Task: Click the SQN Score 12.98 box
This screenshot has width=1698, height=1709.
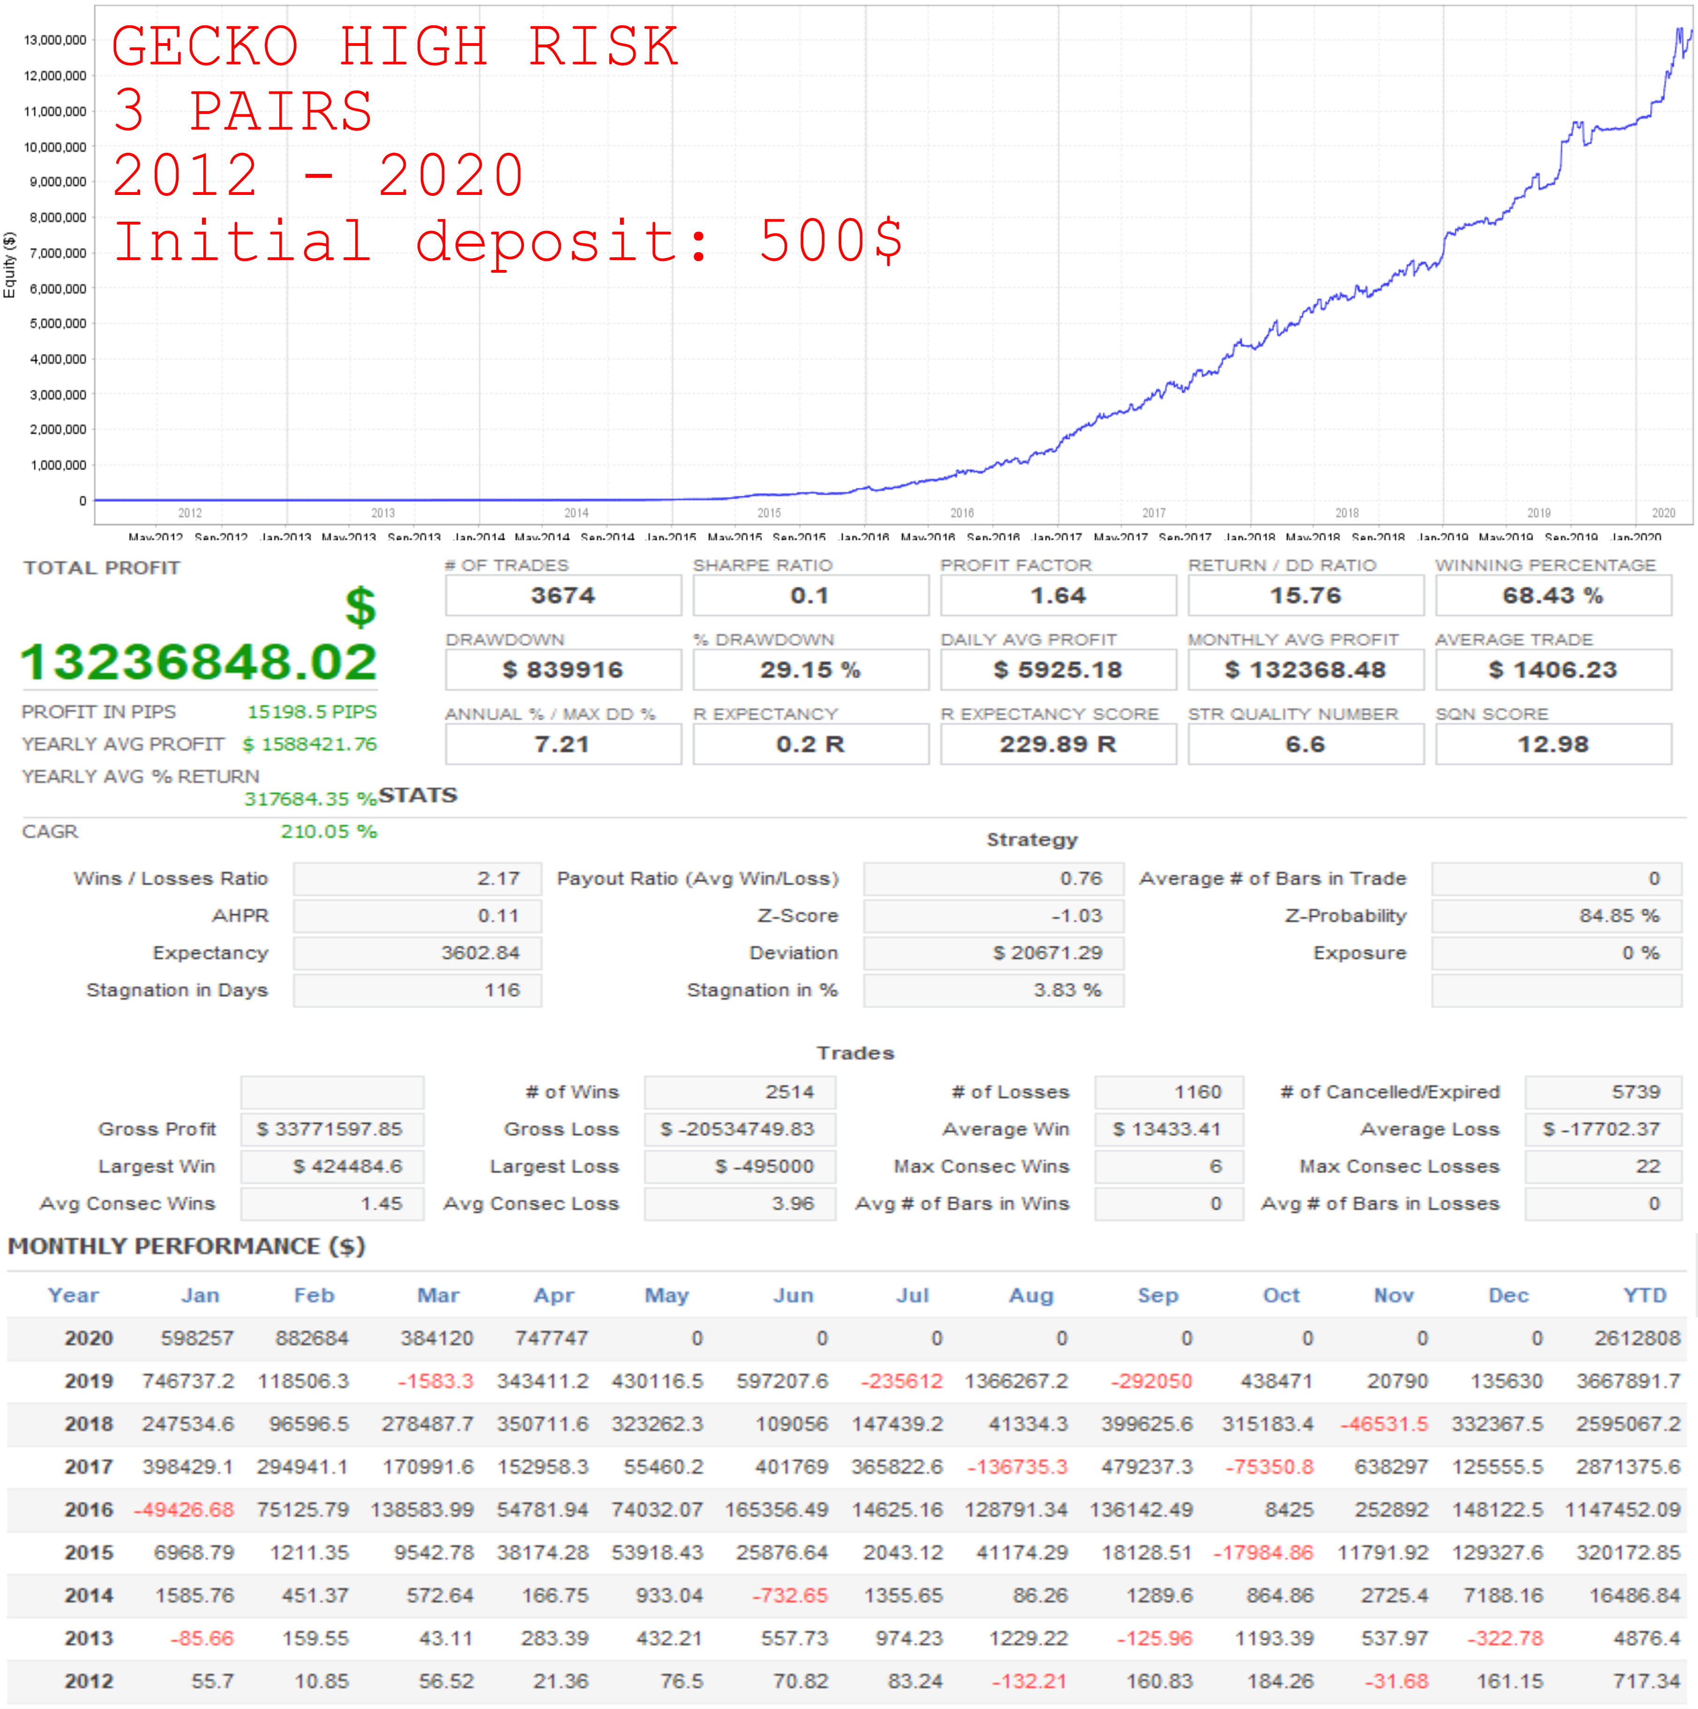Action: tap(1553, 744)
